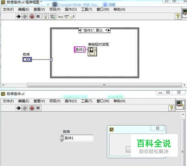Close the popup dialog box
187x166 pixels.
click(x=157, y=128)
